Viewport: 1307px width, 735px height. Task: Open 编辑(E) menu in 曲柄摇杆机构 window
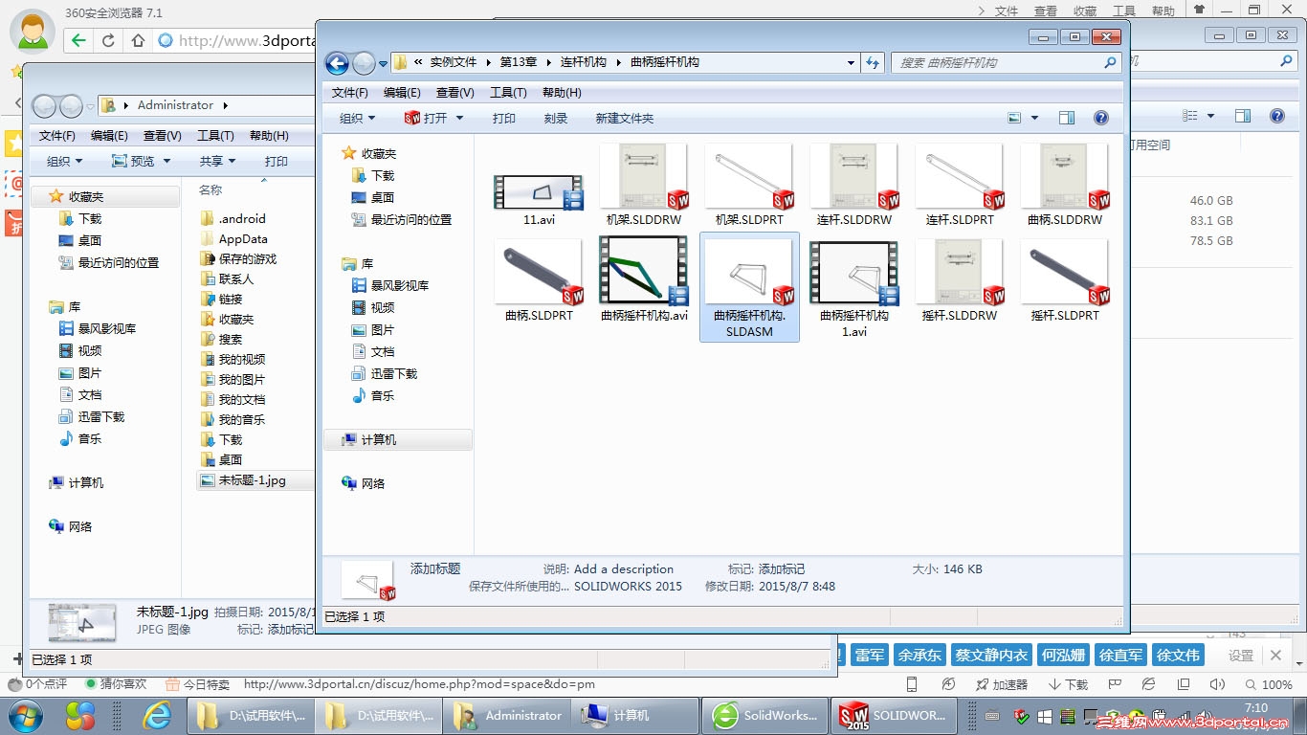point(402,93)
